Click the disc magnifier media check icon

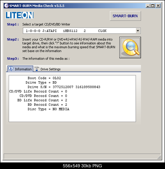coord(130,47)
